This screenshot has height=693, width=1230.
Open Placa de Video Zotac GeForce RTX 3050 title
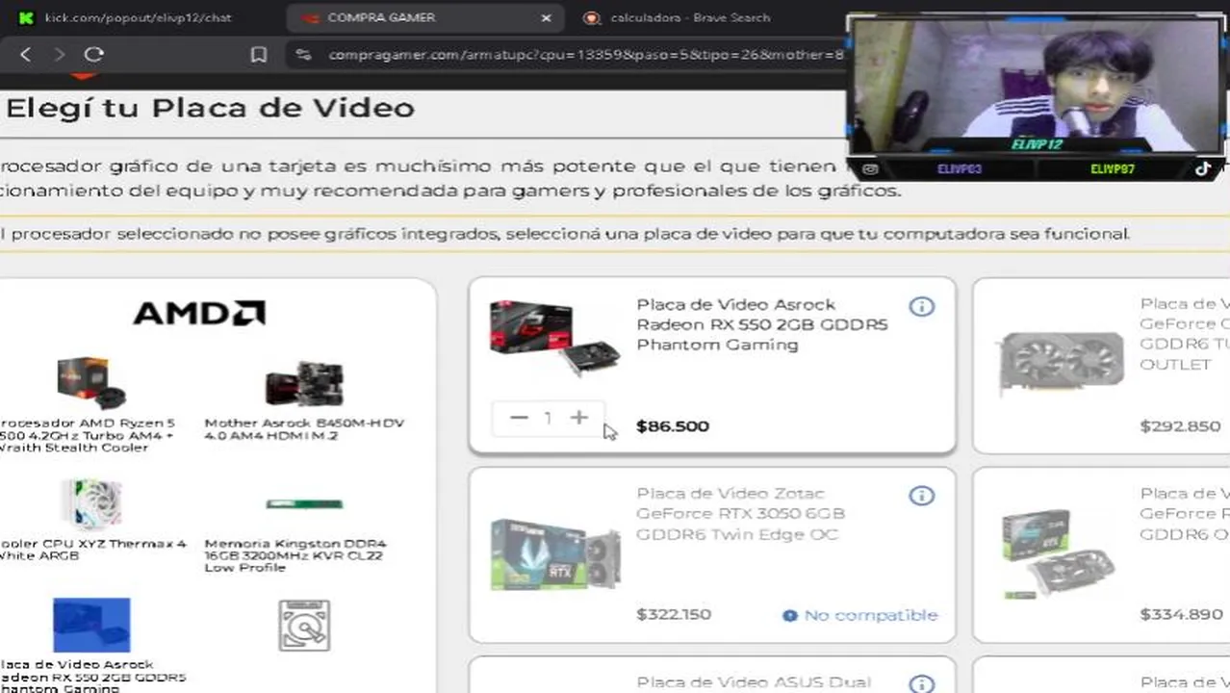(741, 514)
